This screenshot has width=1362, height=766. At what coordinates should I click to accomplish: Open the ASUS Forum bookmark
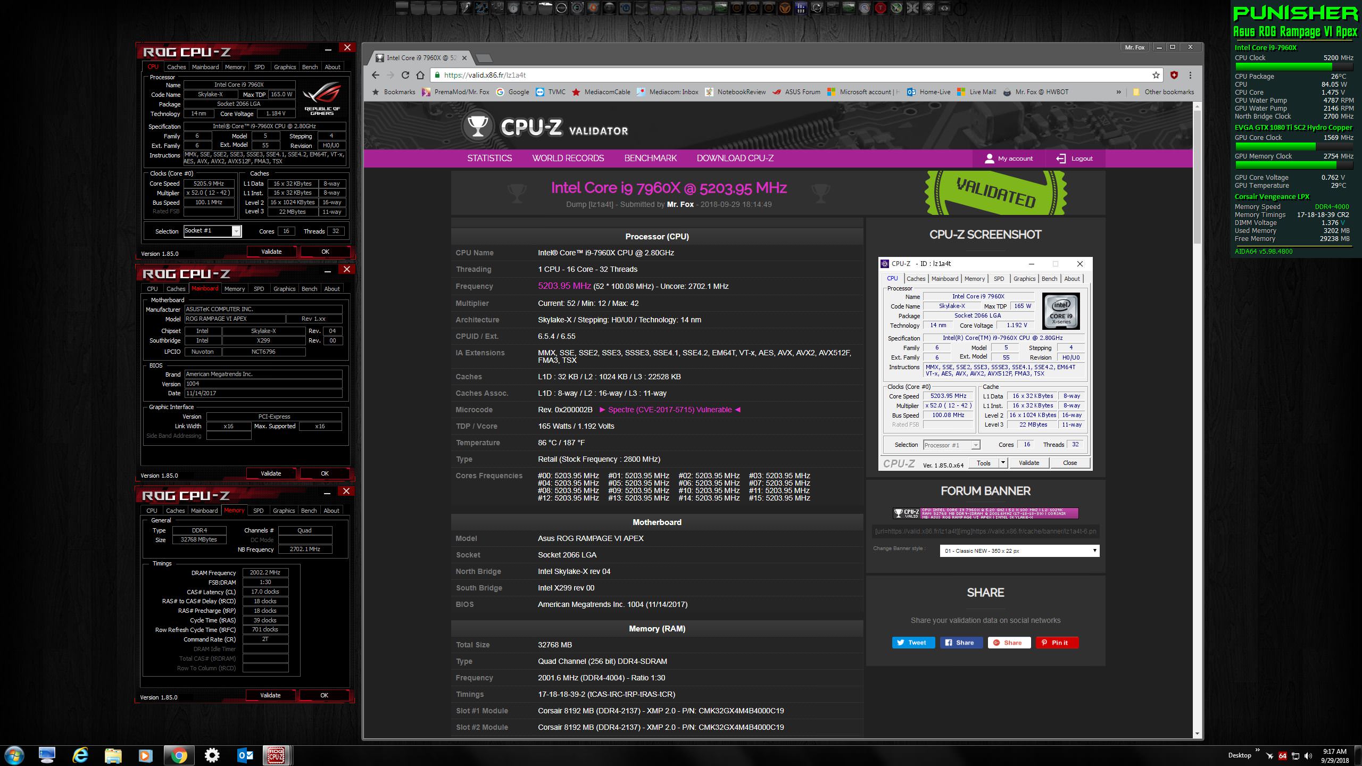tap(796, 92)
